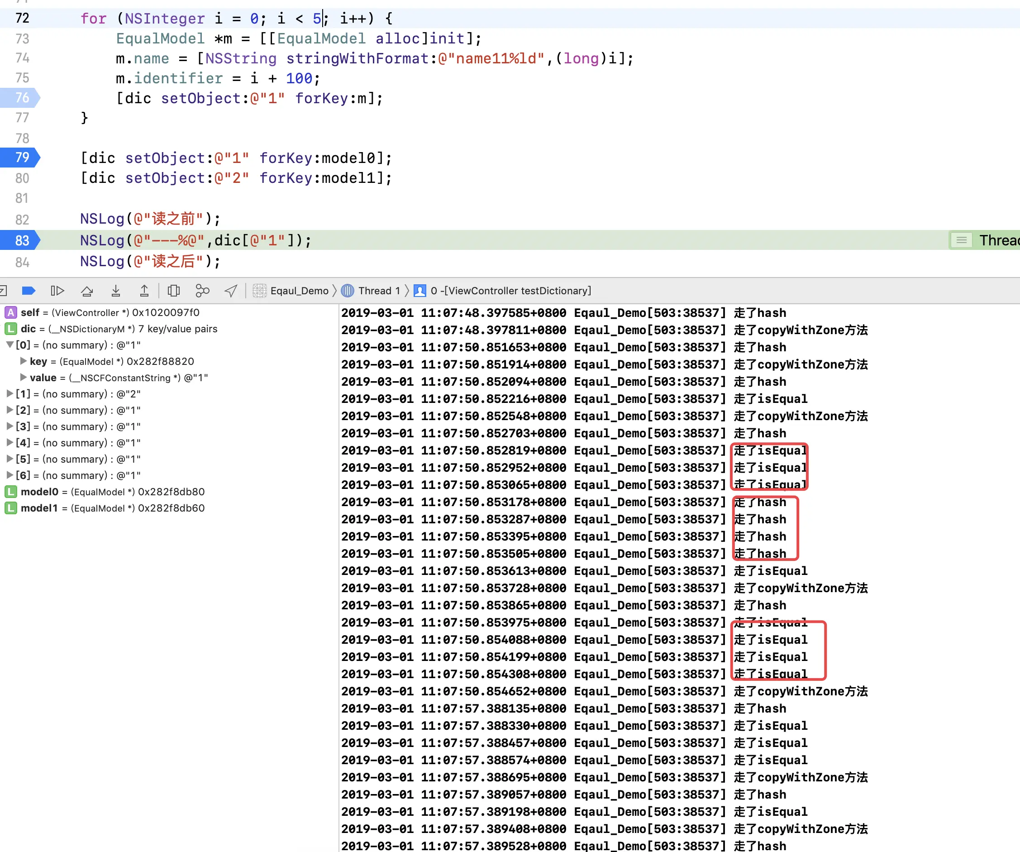Click the step over button

coord(87,291)
